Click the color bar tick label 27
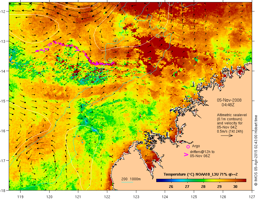The height and width of the screenshot is (199, 258). click(187, 186)
